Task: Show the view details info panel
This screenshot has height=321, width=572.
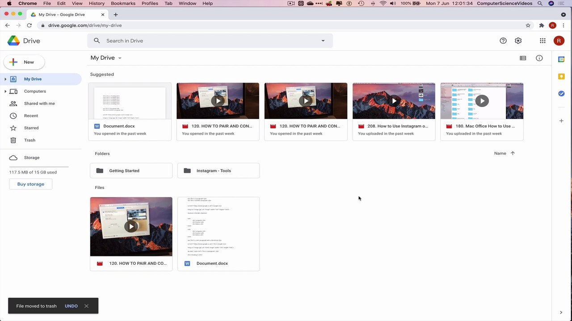Action: tap(539, 58)
